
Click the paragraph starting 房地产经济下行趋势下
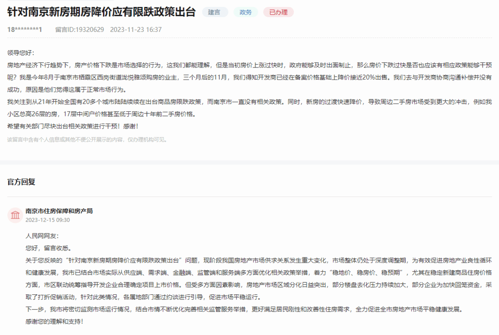coord(249,77)
